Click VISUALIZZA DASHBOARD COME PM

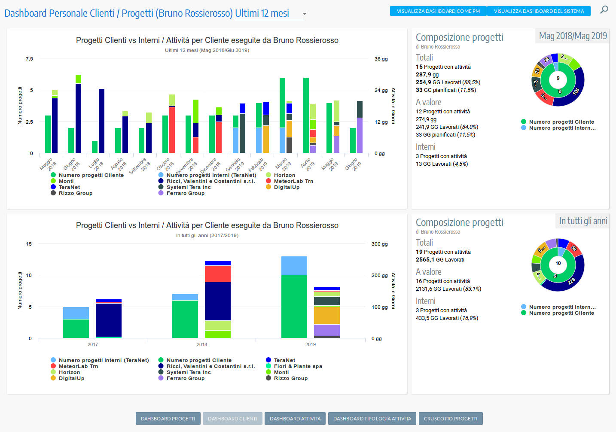(438, 11)
